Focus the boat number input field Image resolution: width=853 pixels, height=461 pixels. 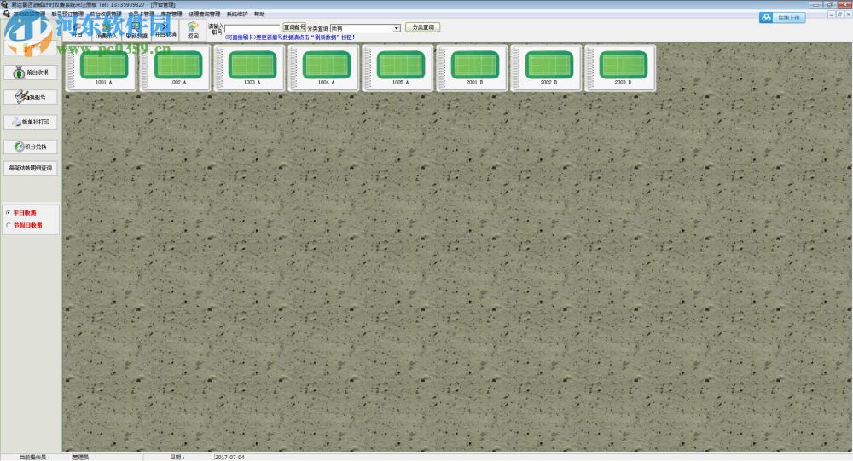point(252,28)
